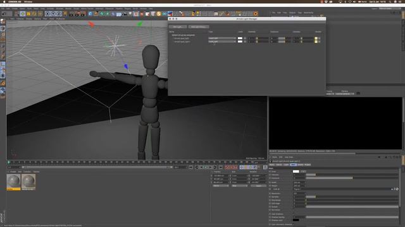Open Camera dropdown above IPR render view

[x=344, y=94]
